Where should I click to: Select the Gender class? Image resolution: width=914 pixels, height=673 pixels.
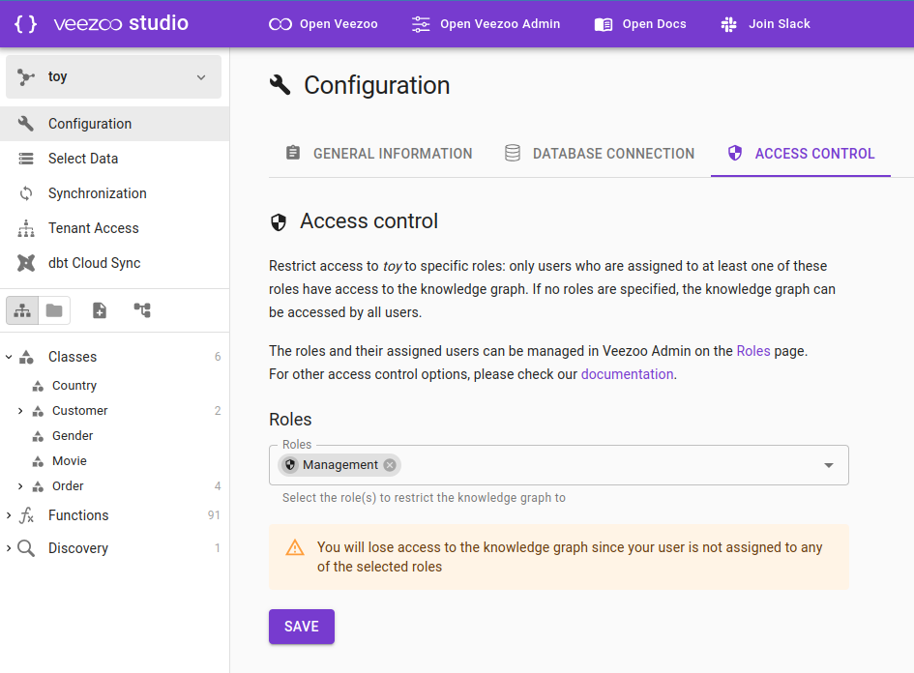click(73, 436)
